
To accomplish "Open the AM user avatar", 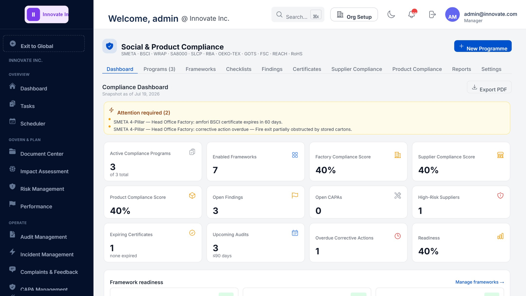I will pyautogui.click(x=452, y=15).
